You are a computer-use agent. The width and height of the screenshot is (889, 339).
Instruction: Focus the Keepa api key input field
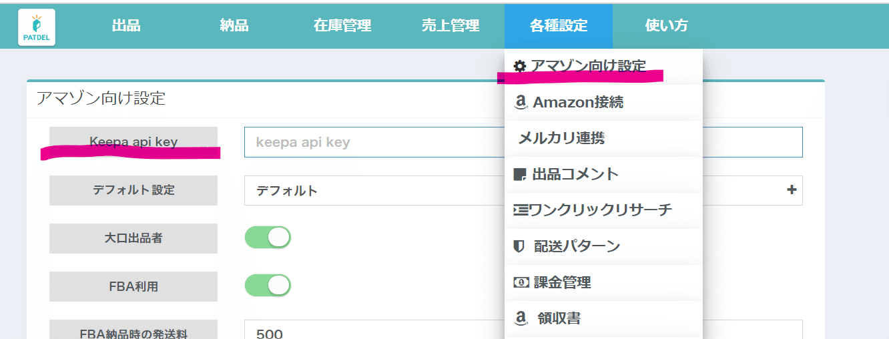[374, 142]
